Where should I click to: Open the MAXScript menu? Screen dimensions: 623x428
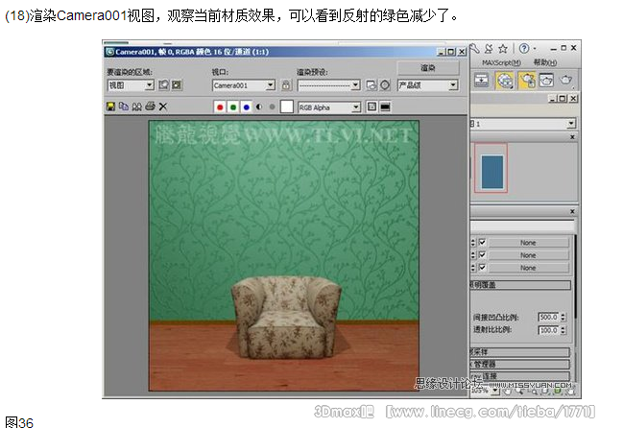[503, 62]
